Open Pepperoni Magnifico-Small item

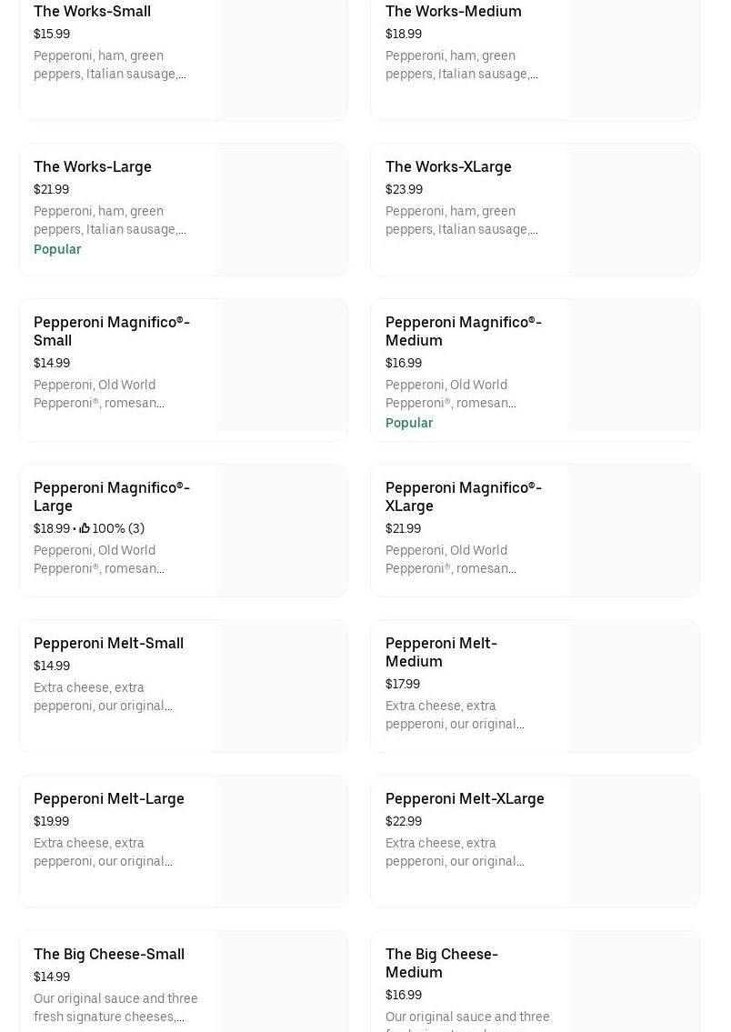(111, 331)
